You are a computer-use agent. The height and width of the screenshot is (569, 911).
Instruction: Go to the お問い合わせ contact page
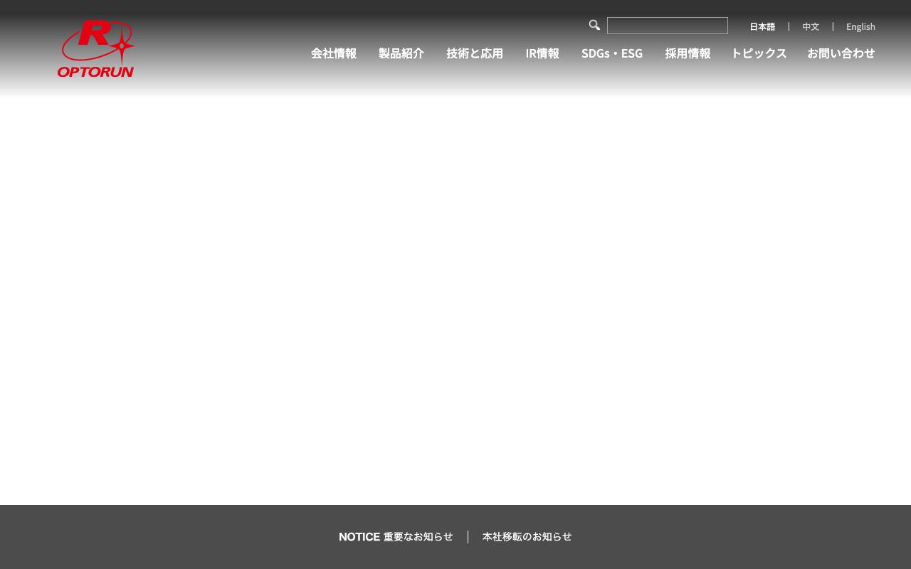pyautogui.click(x=841, y=53)
